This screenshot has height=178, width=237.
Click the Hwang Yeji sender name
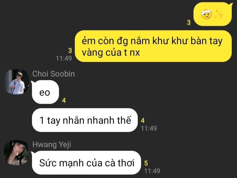point(51,144)
